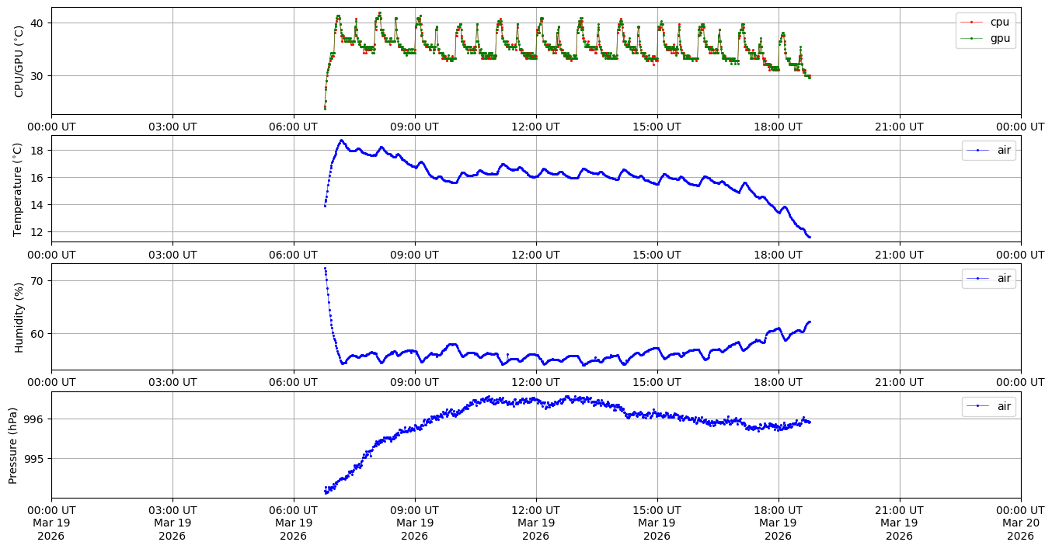The image size is (1052, 549).
Task: Click the cpu legend label text
Action: pos(1000,22)
